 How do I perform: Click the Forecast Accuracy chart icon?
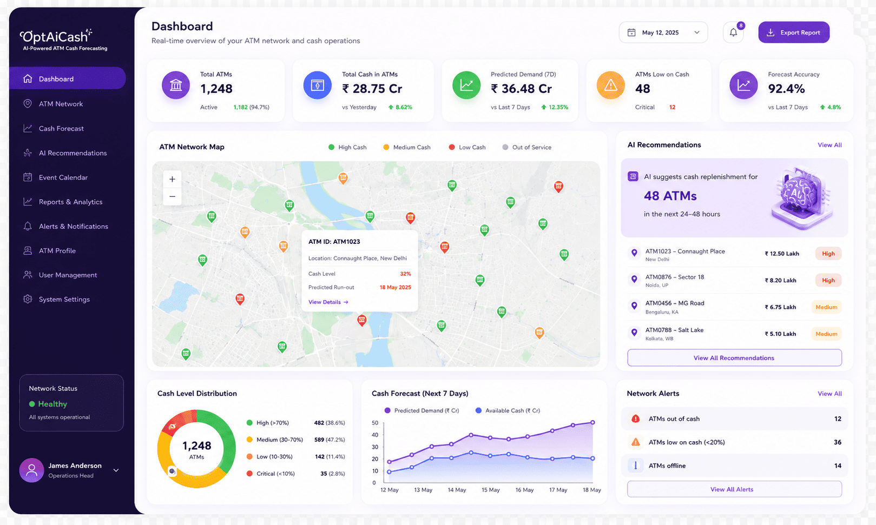[743, 85]
